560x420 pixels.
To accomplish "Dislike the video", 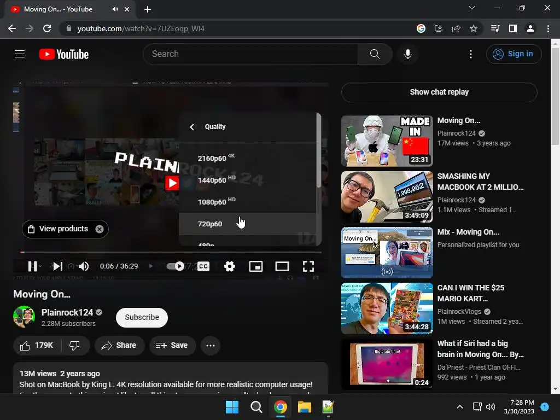I will (74, 346).
